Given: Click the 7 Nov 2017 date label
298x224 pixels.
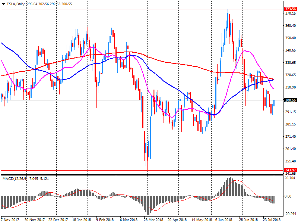Looking at the screenshot, I should [10, 220].
